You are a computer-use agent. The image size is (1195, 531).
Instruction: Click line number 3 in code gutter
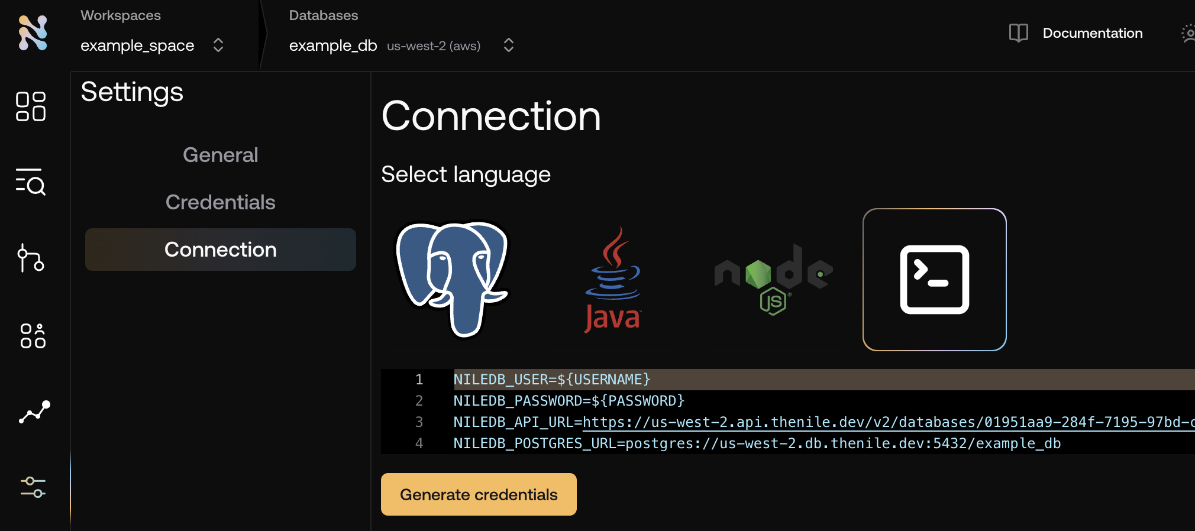tap(419, 422)
